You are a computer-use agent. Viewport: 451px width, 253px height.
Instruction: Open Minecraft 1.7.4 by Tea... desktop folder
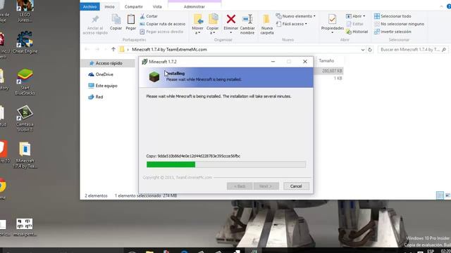(25, 155)
